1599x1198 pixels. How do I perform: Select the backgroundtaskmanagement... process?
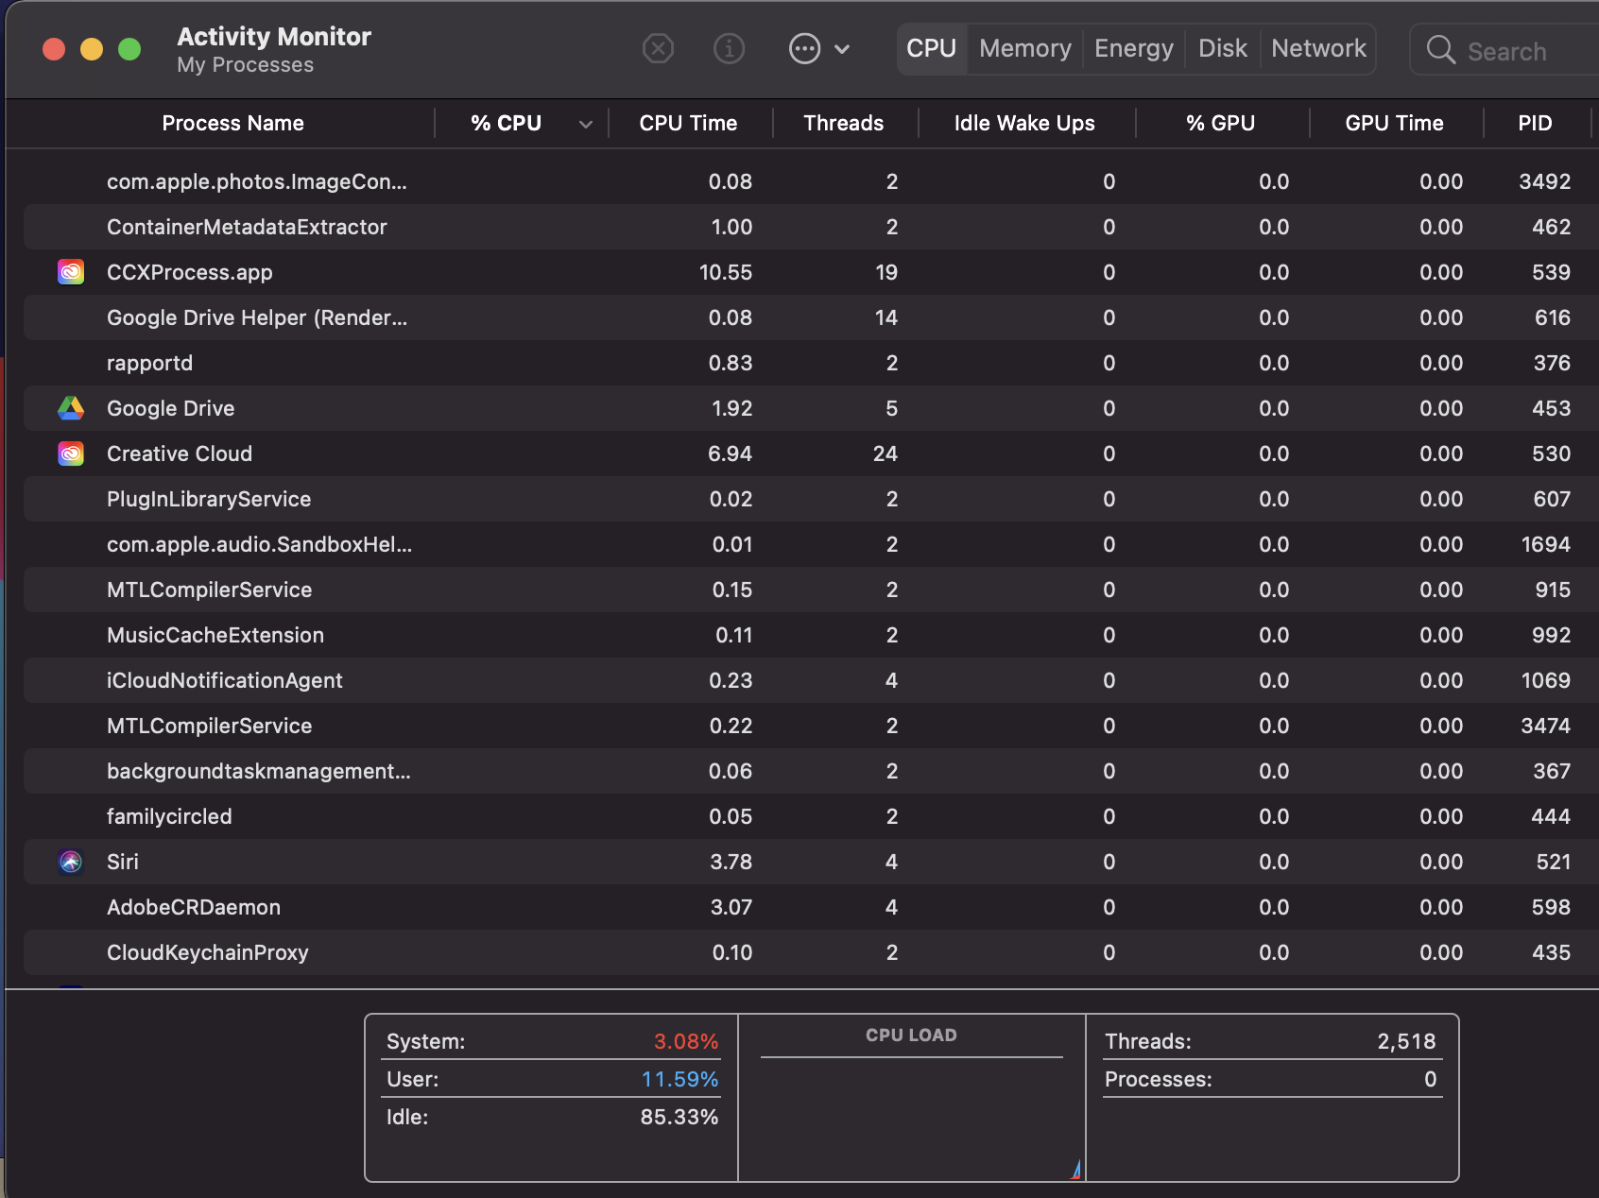pos(259,771)
